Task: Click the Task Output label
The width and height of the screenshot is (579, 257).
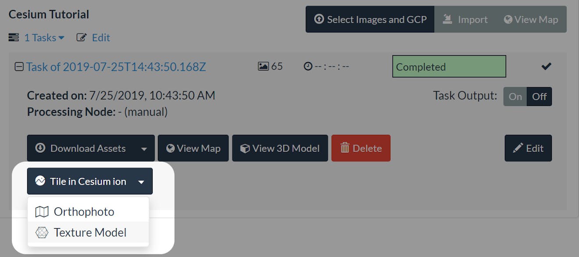Action: coord(465,96)
